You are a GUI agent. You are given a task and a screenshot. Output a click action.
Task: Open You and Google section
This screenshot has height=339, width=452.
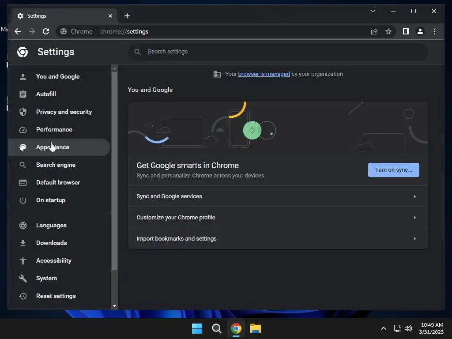(59, 76)
